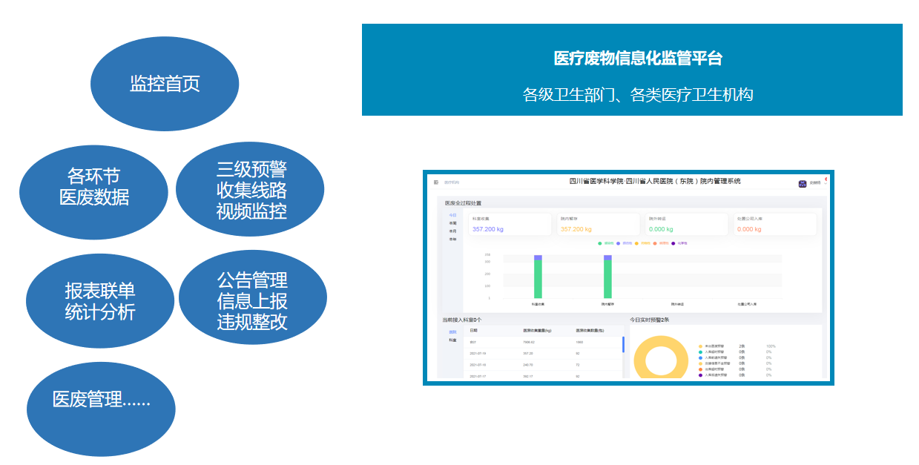This screenshot has height=465, width=919.
Task: Toggle the 药物性 series in the bar chart legend
Action: coord(637,242)
